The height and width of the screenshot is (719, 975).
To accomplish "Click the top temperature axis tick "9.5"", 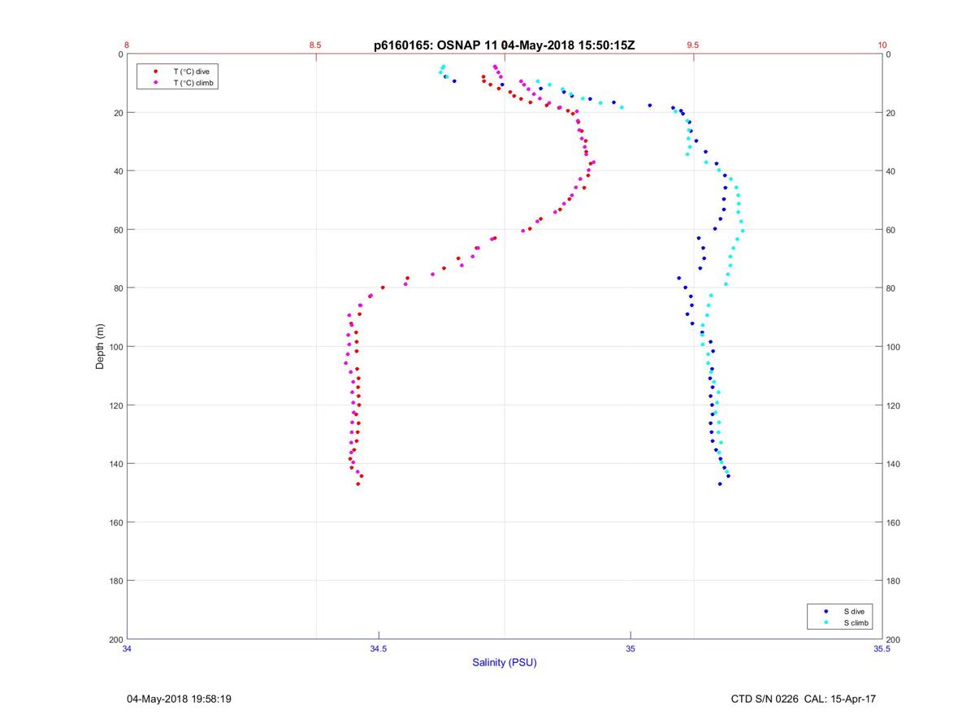I will pyautogui.click(x=692, y=45).
